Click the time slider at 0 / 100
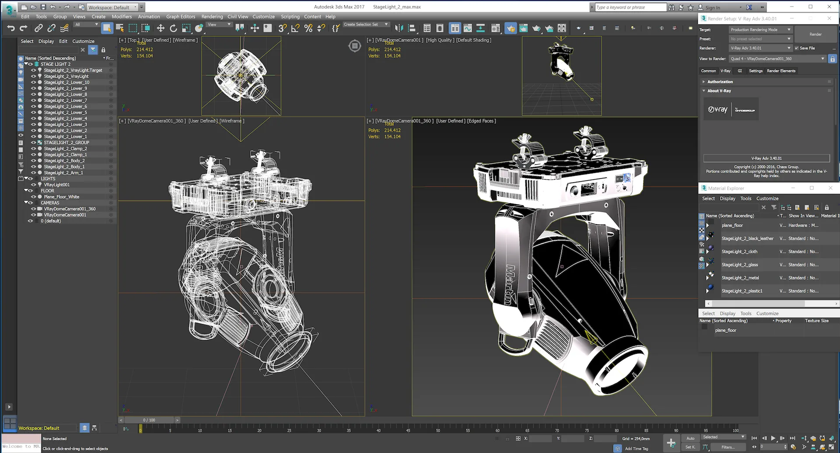The width and height of the screenshot is (840, 453). coord(149,420)
